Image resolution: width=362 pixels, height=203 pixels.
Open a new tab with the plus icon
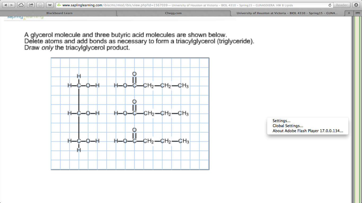[x=349, y=13]
